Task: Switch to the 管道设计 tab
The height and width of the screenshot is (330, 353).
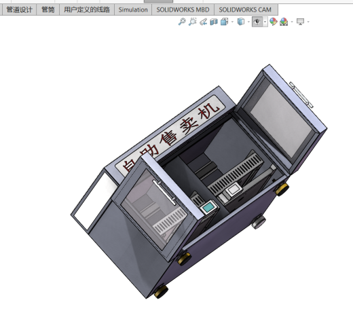Action: [19, 10]
